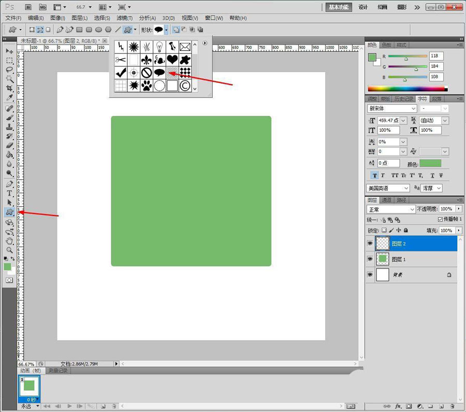Open the 美国英语 language dropdown
This screenshot has height=412, width=466.
coord(388,188)
